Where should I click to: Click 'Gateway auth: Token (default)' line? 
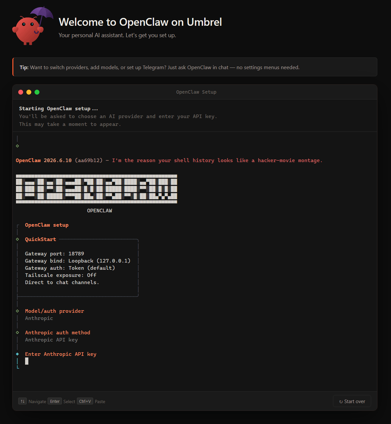pos(70,268)
